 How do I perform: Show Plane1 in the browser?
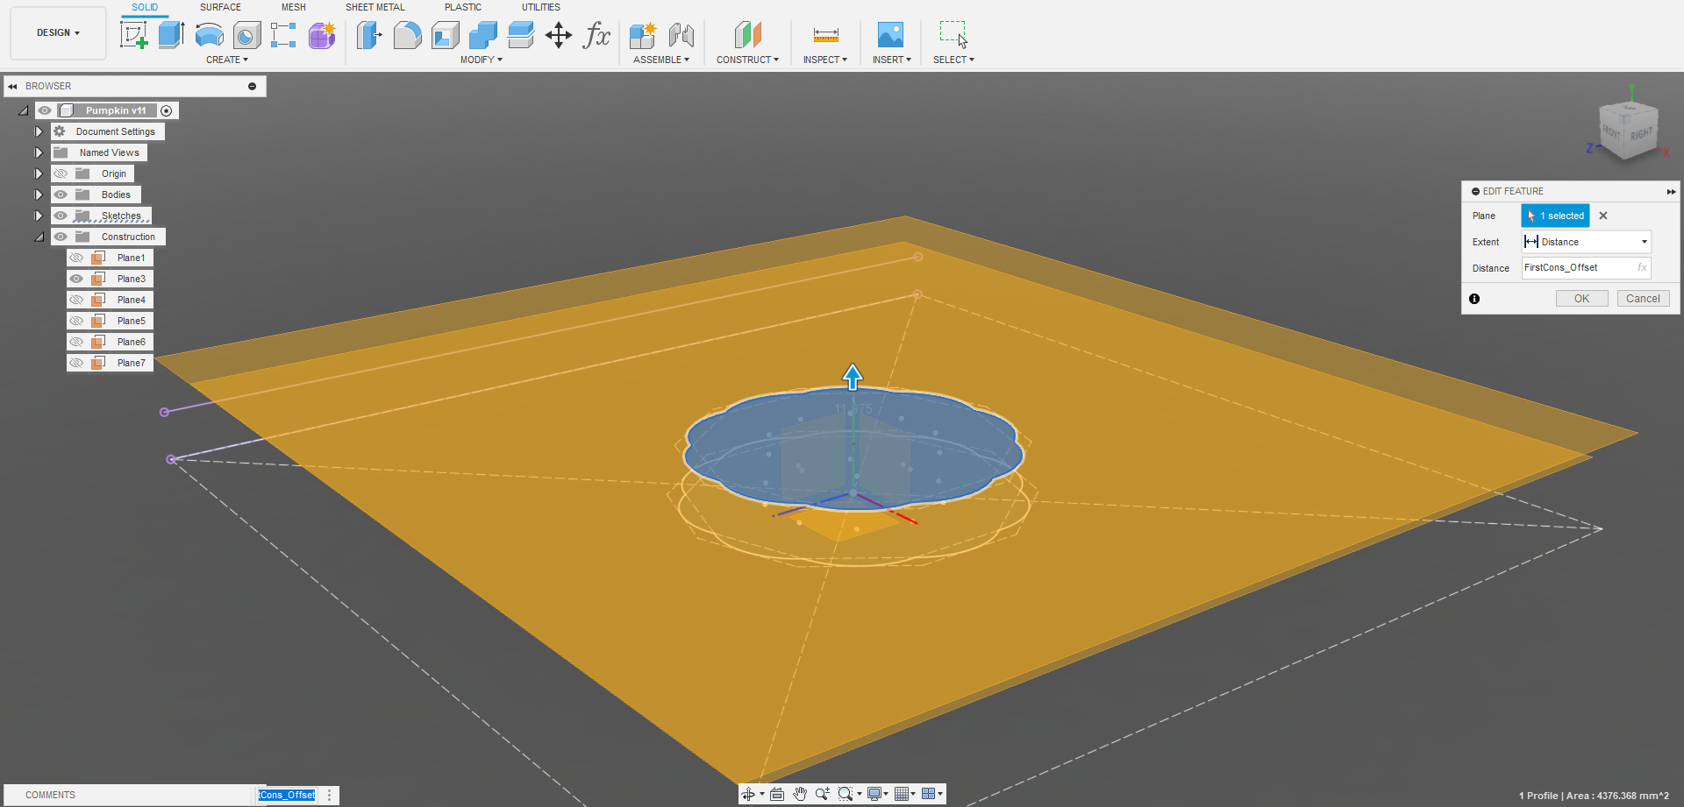(x=76, y=258)
